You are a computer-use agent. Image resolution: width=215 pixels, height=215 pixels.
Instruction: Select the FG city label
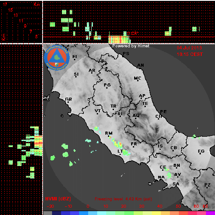point(201,151)
